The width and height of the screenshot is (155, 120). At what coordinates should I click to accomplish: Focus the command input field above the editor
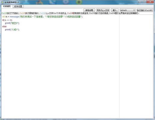(42, 10)
